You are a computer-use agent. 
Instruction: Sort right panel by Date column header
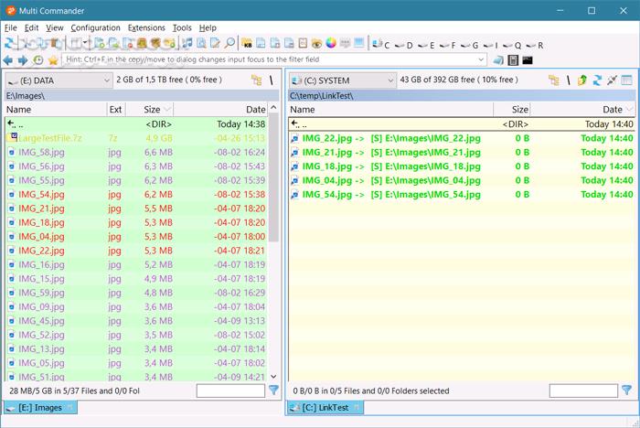(582, 110)
